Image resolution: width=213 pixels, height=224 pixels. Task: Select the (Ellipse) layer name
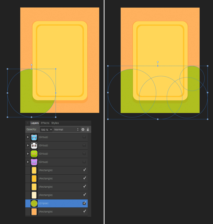[x=44, y=203]
